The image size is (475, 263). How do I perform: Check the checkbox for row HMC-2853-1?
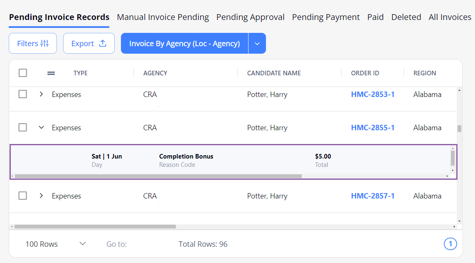[23, 94]
